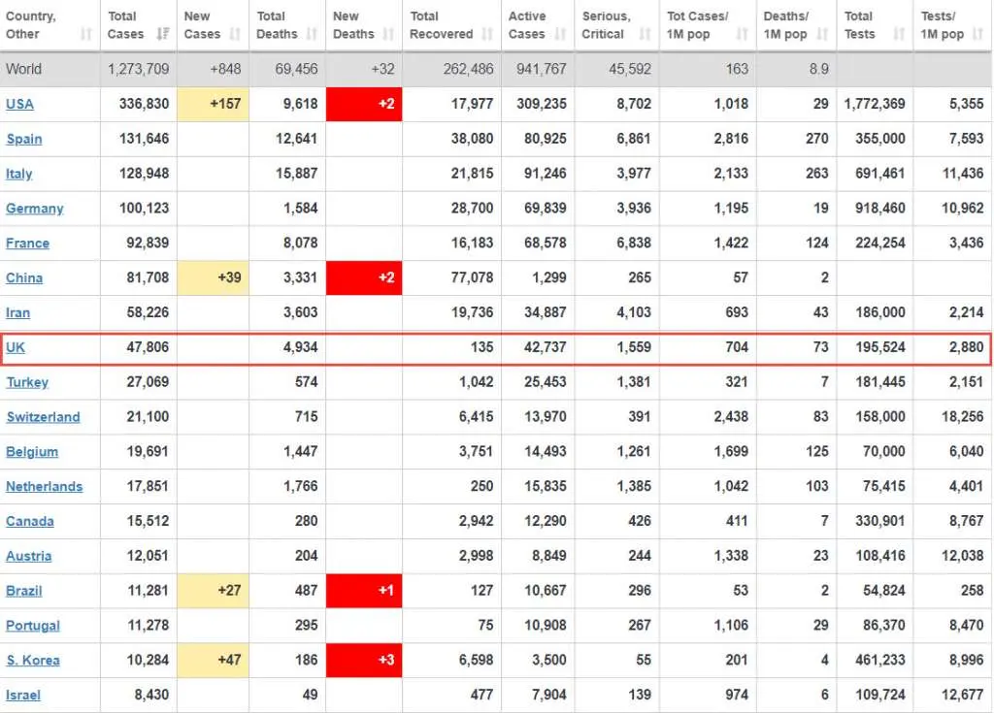Click the Switzerland country link
Image resolution: width=994 pixels, height=713 pixels.
click(43, 417)
